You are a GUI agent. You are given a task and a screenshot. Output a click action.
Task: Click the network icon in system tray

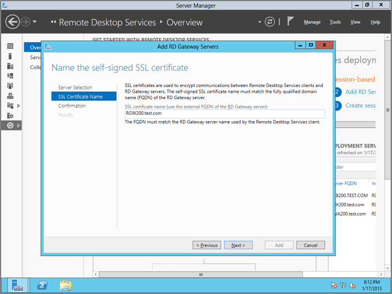coord(343,285)
